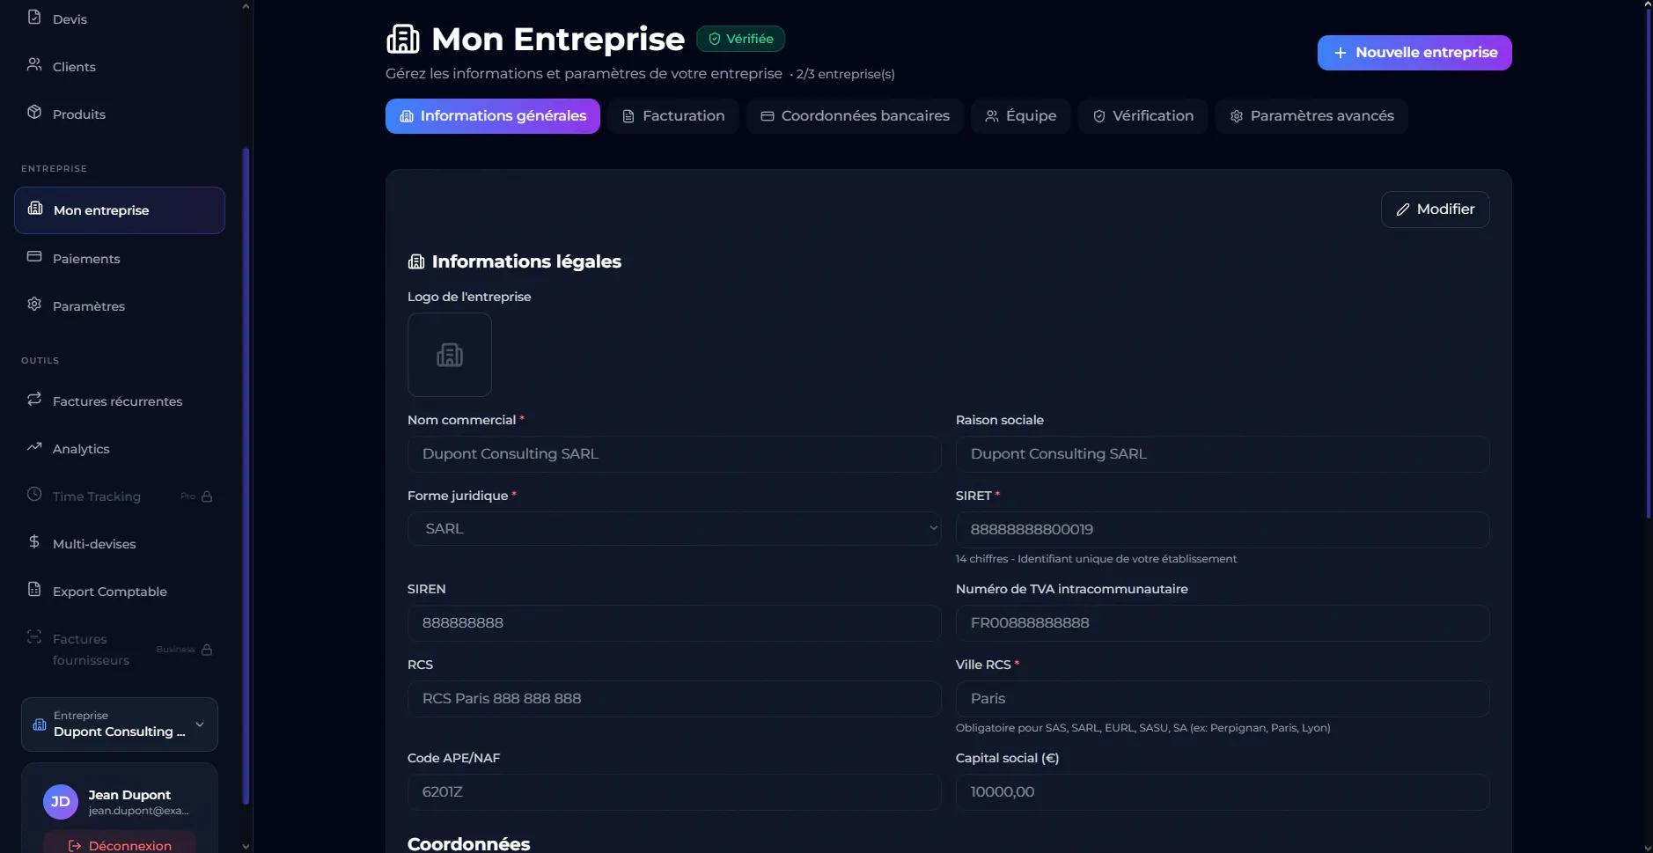Click the Time Tracking Pro lock icon
The width and height of the screenshot is (1653, 853).
pos(207,496)
